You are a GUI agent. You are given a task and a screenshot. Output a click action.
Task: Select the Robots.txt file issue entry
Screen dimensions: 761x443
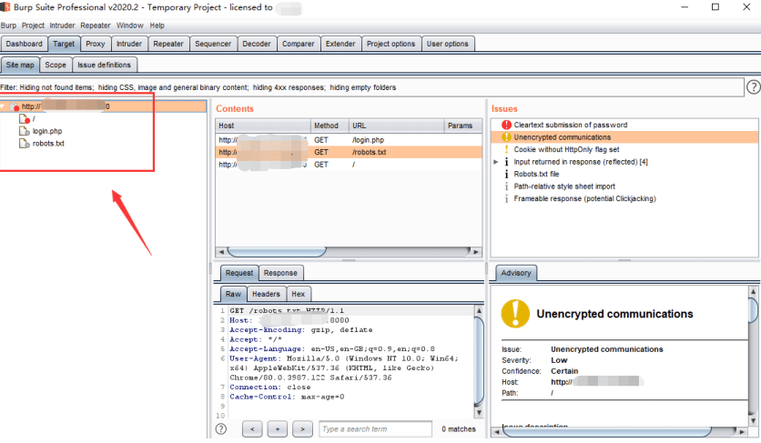[x=536, y=174]
